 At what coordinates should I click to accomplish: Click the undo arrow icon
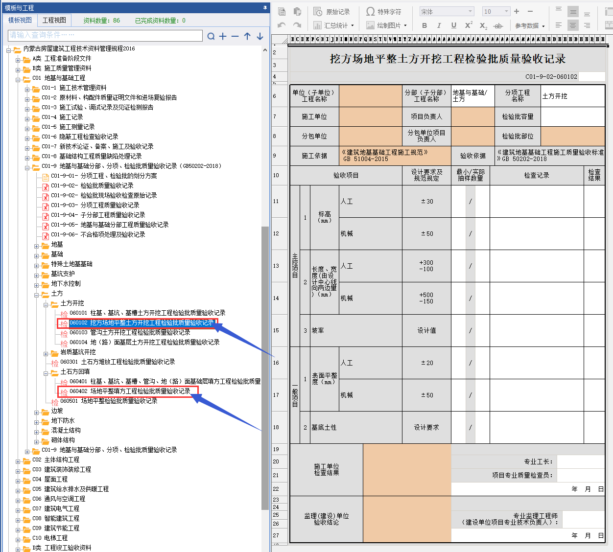tap(282, 25)
